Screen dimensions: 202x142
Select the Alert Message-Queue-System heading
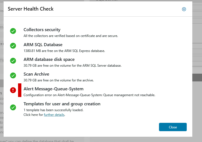point(54,89)
